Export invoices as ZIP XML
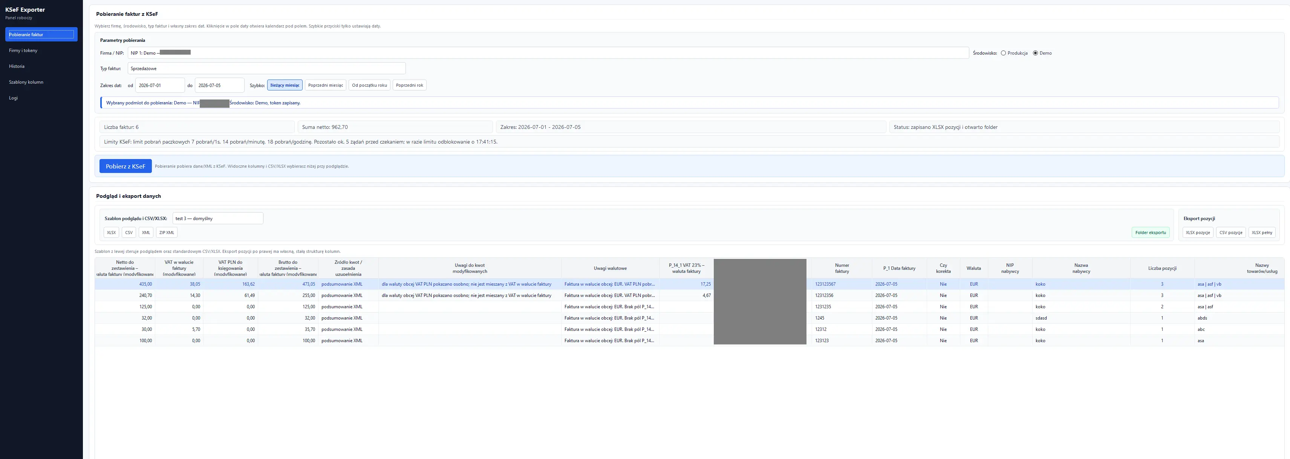 pyautogui.click(x=167, y=233)
